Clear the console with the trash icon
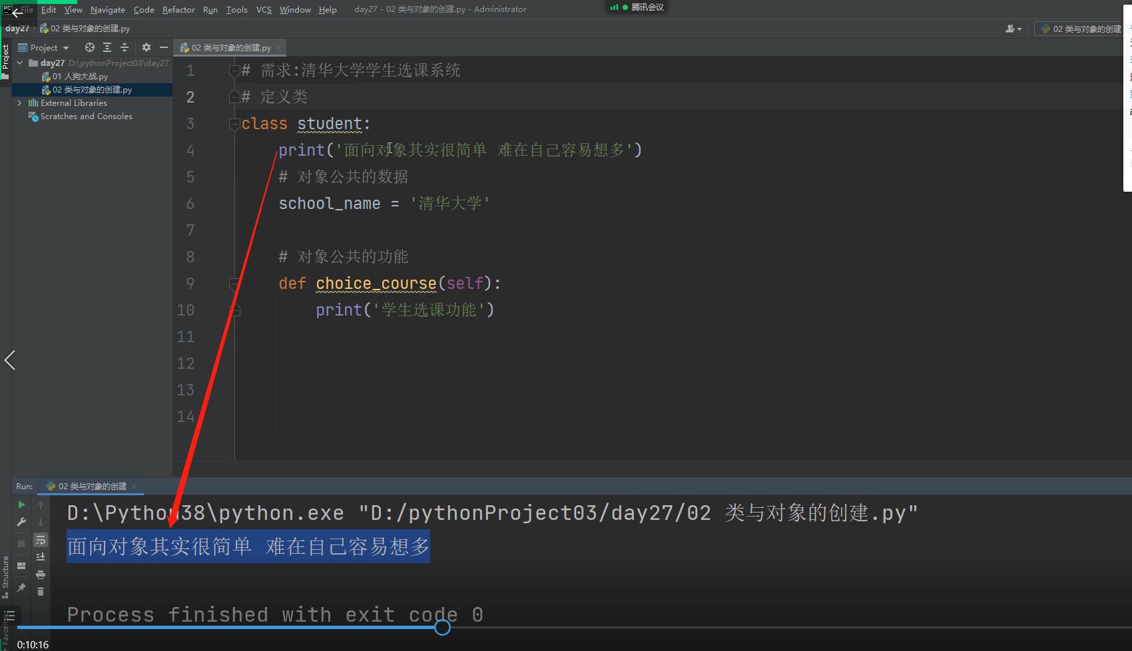1132x651 pixels. pos(41,591)
